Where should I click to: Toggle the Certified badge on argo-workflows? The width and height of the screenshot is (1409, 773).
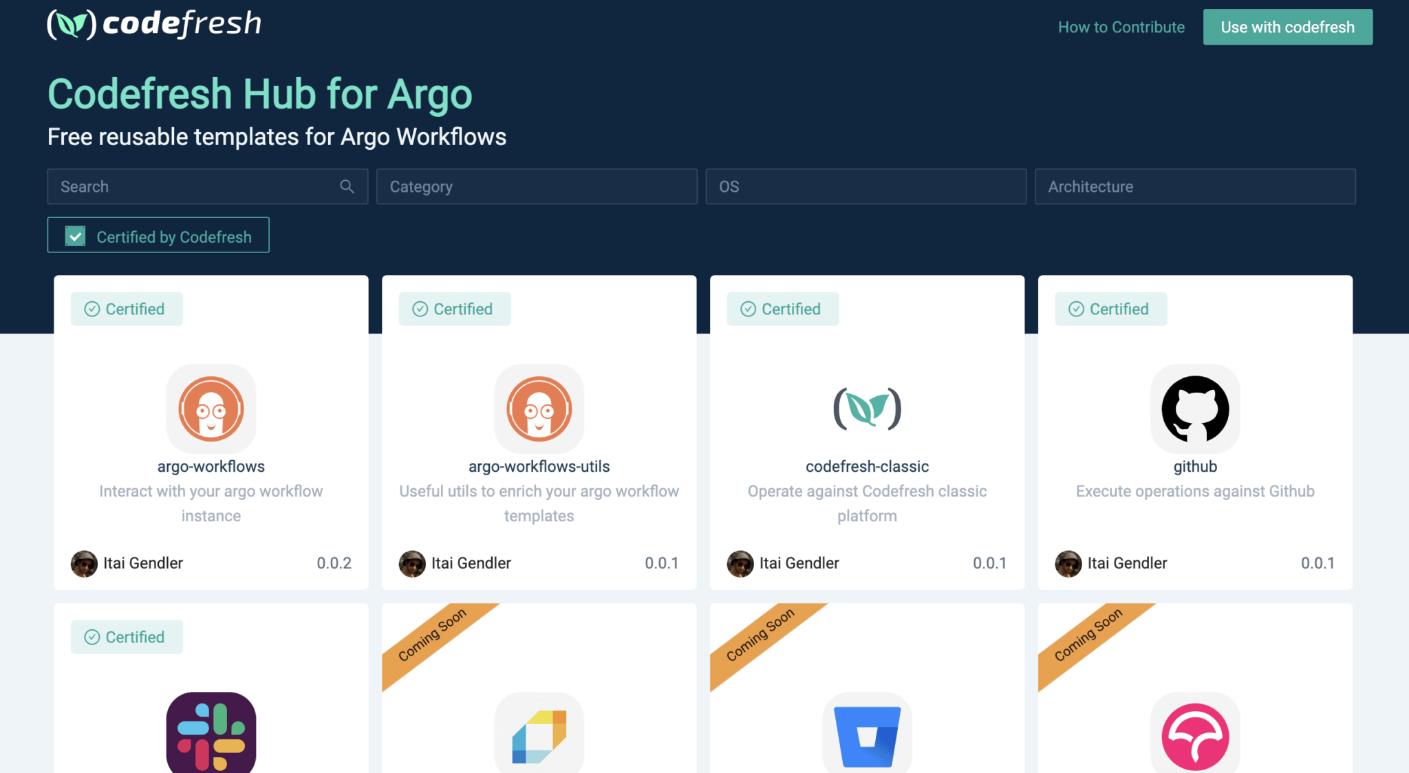127,309
